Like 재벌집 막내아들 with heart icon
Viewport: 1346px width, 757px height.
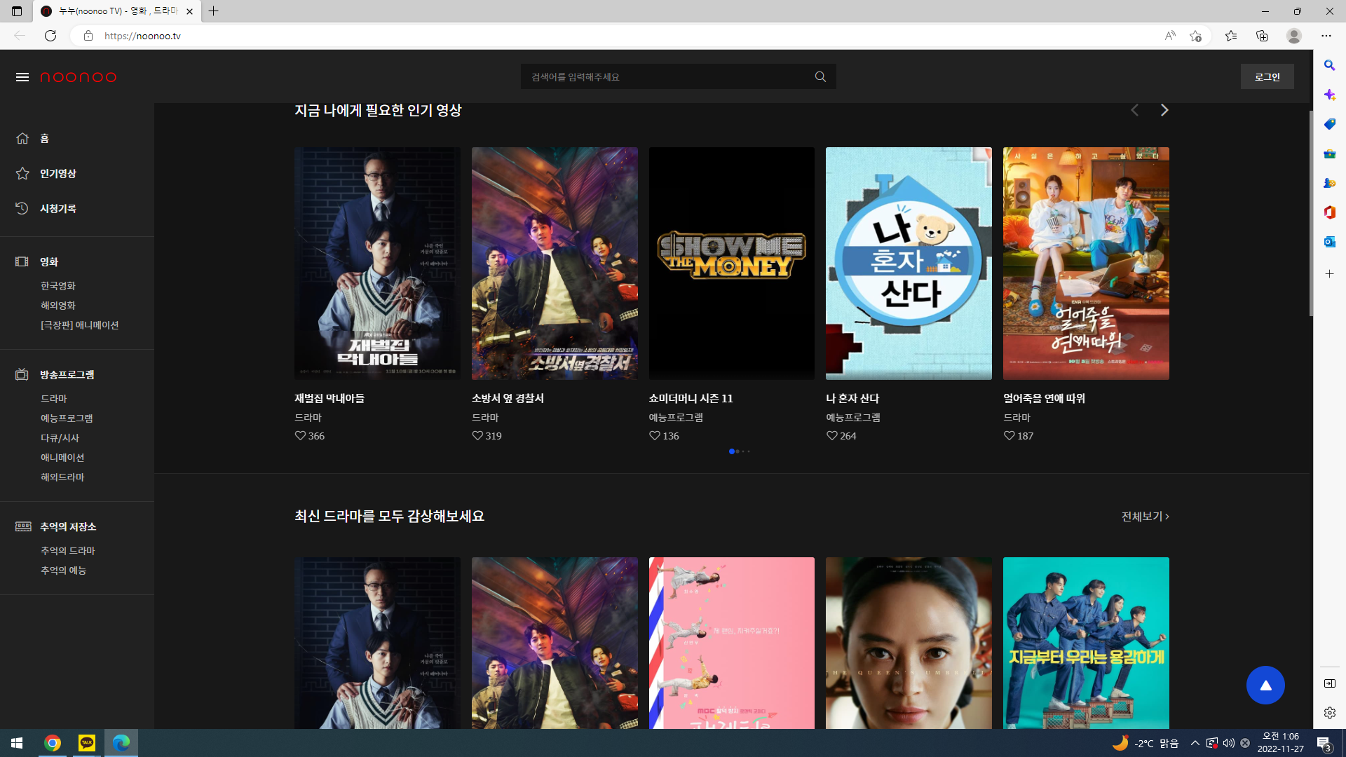click(300, 436)
